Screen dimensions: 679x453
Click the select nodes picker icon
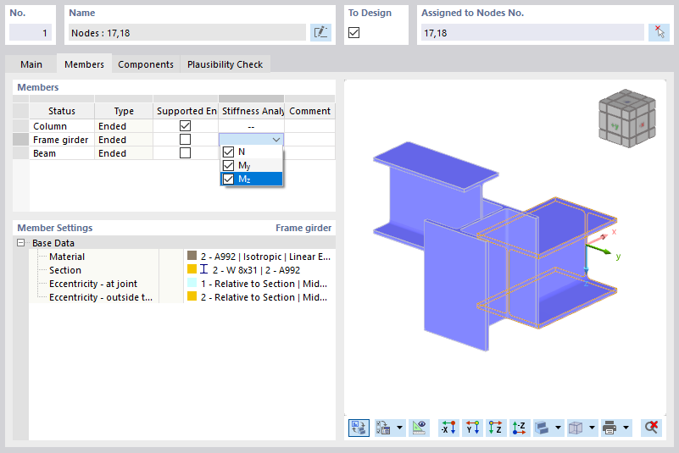pyautogui.click(x=660, y=32)
